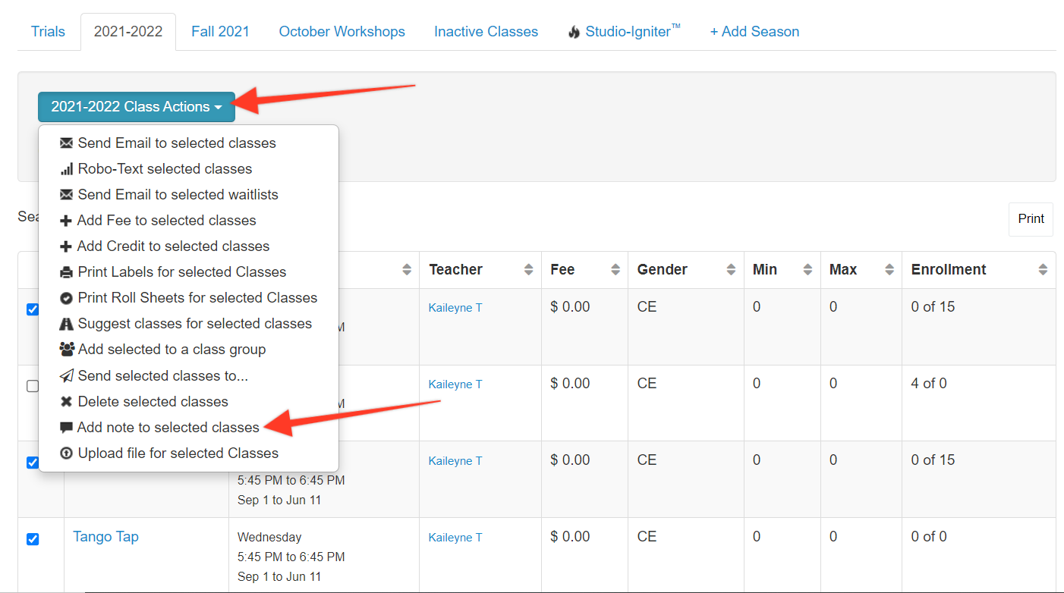Switch to the Trials tab

(48, 32)
